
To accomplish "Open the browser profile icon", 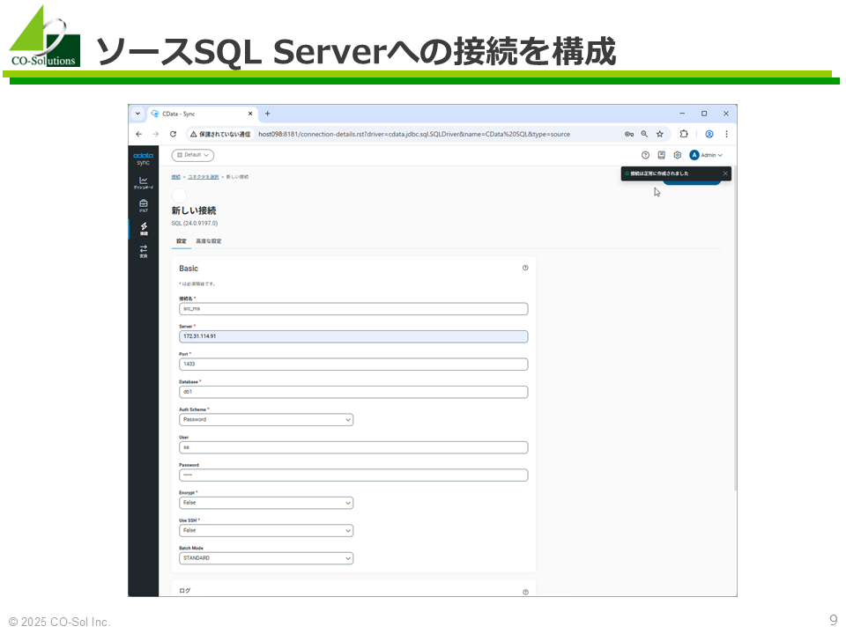I will point(709,134).
